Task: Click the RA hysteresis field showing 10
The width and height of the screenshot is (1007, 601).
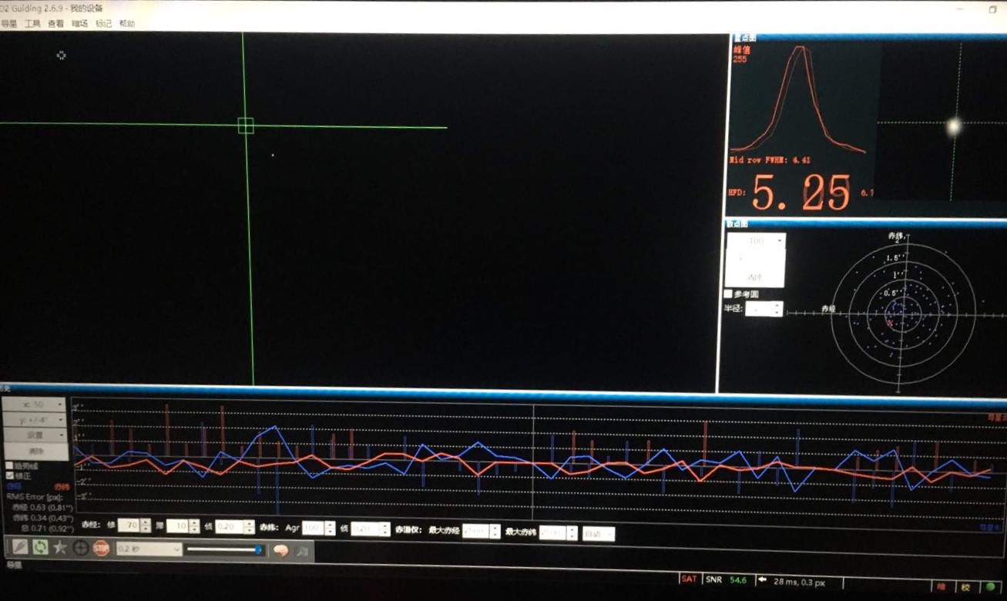Action: click(177, 526)
